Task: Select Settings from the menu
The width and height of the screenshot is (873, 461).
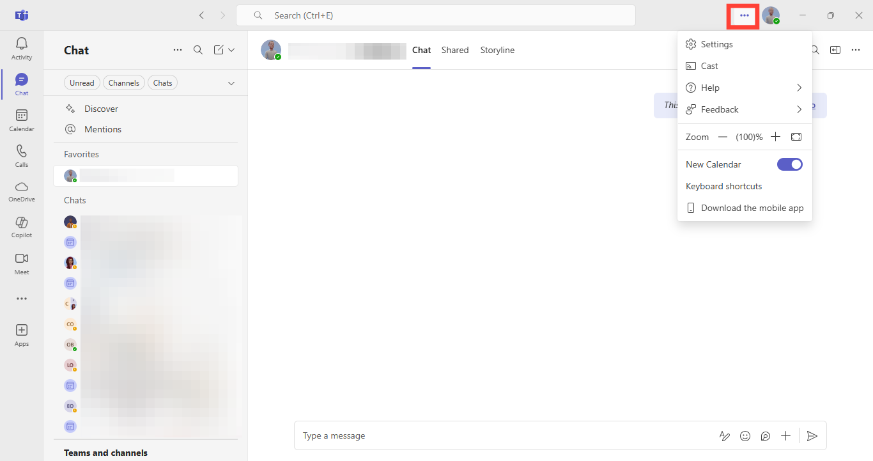Action: [716, 44]
